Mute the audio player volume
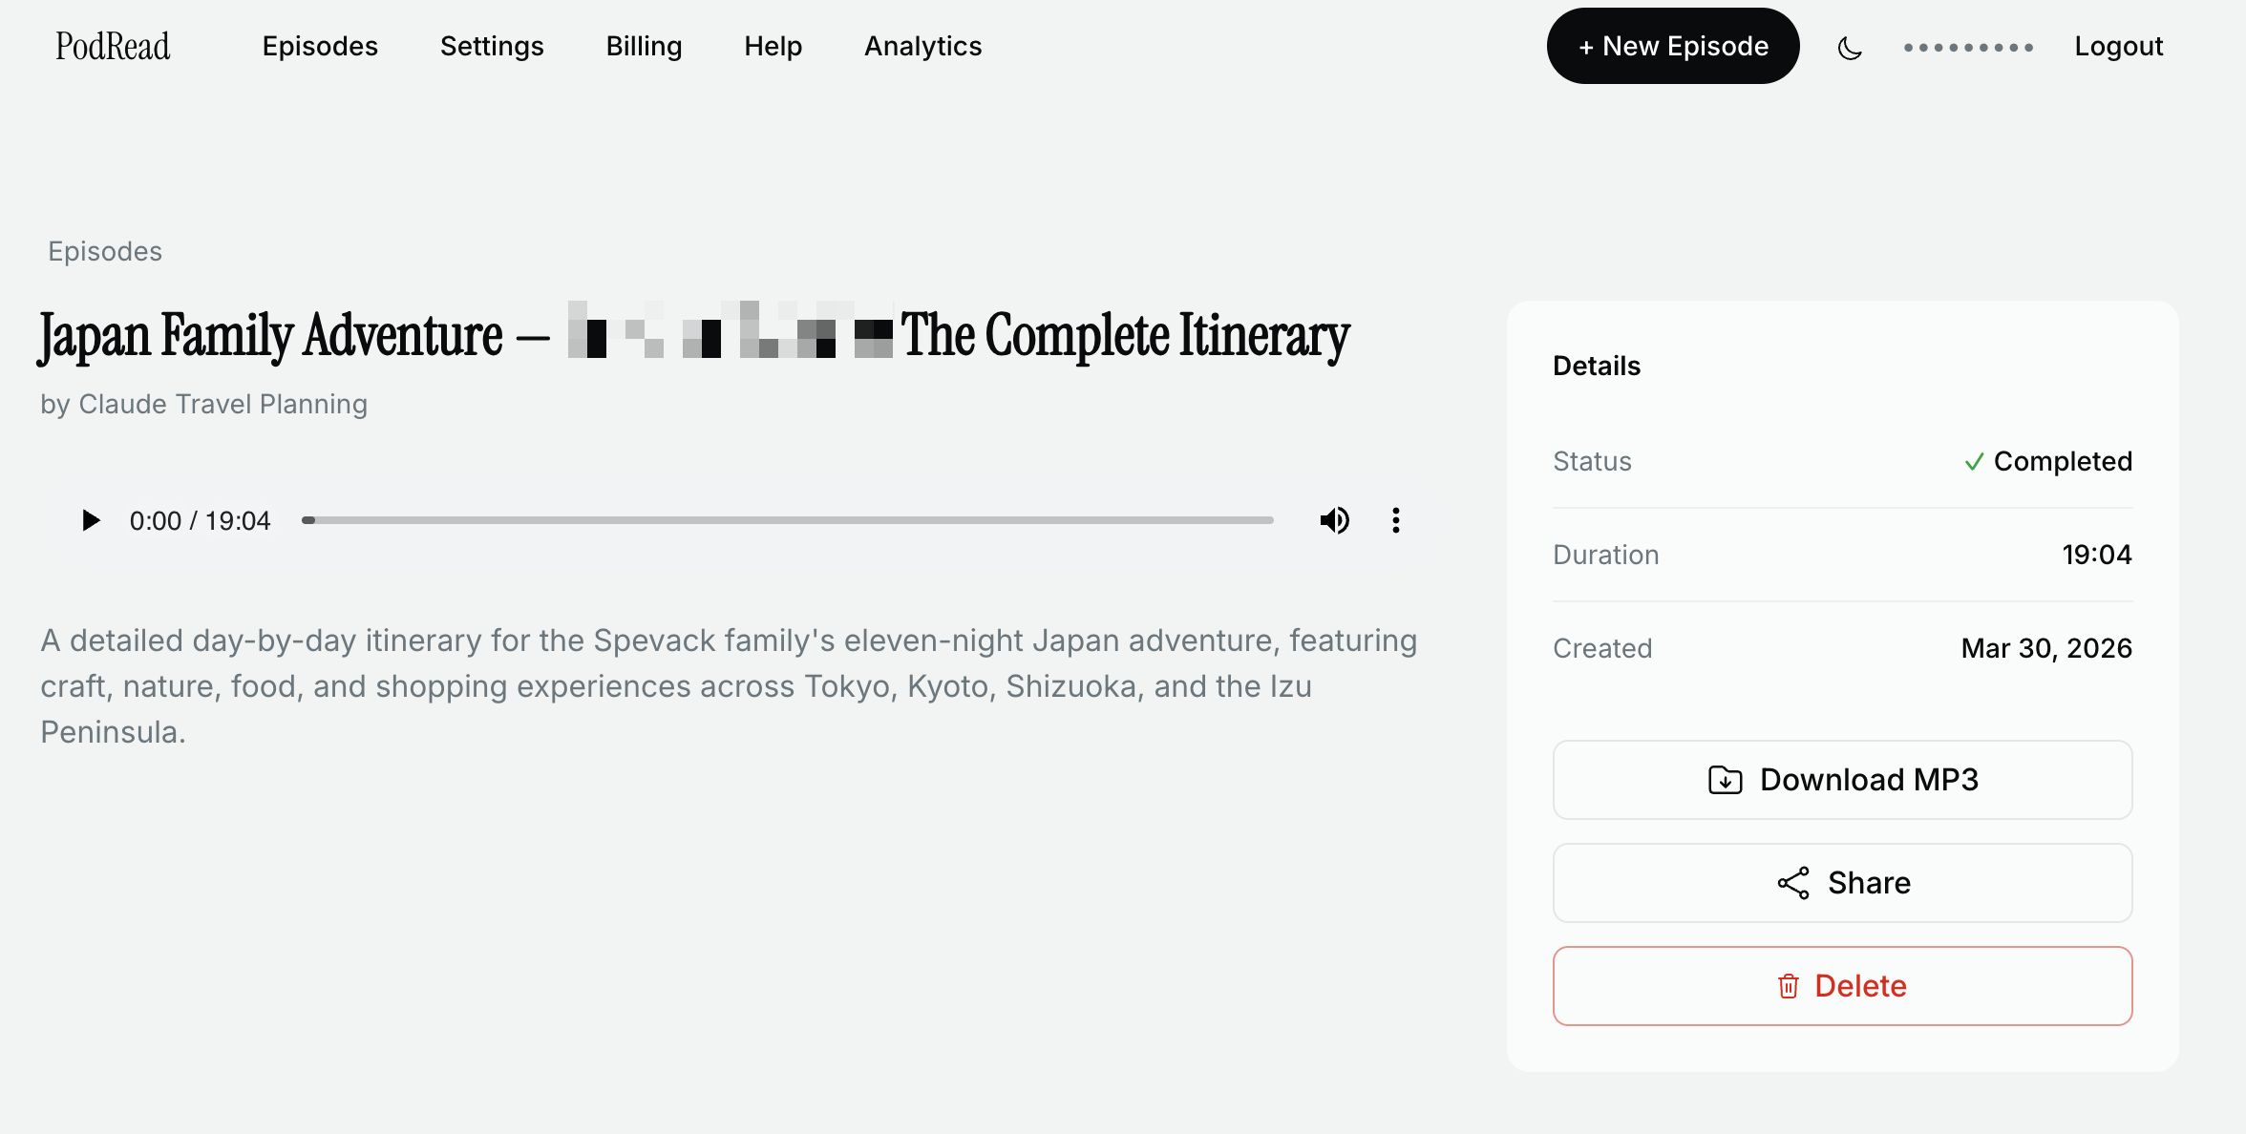This screenshot has height=1134, width=2246. pyautogui.click(x=1334, y=520)
